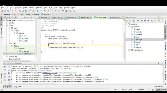The height and width of the screenshot is (93, 167).
Task: Click the Add Maven Projects plus icon
Action: pos(138,21)
